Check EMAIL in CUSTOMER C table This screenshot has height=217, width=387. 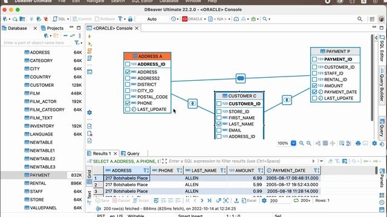coord(219,130)
